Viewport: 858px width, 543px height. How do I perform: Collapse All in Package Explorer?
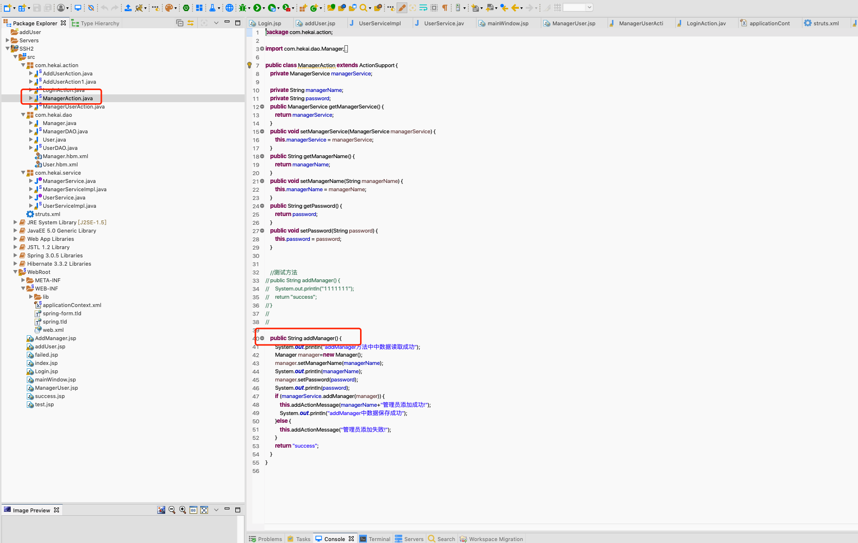180,23
